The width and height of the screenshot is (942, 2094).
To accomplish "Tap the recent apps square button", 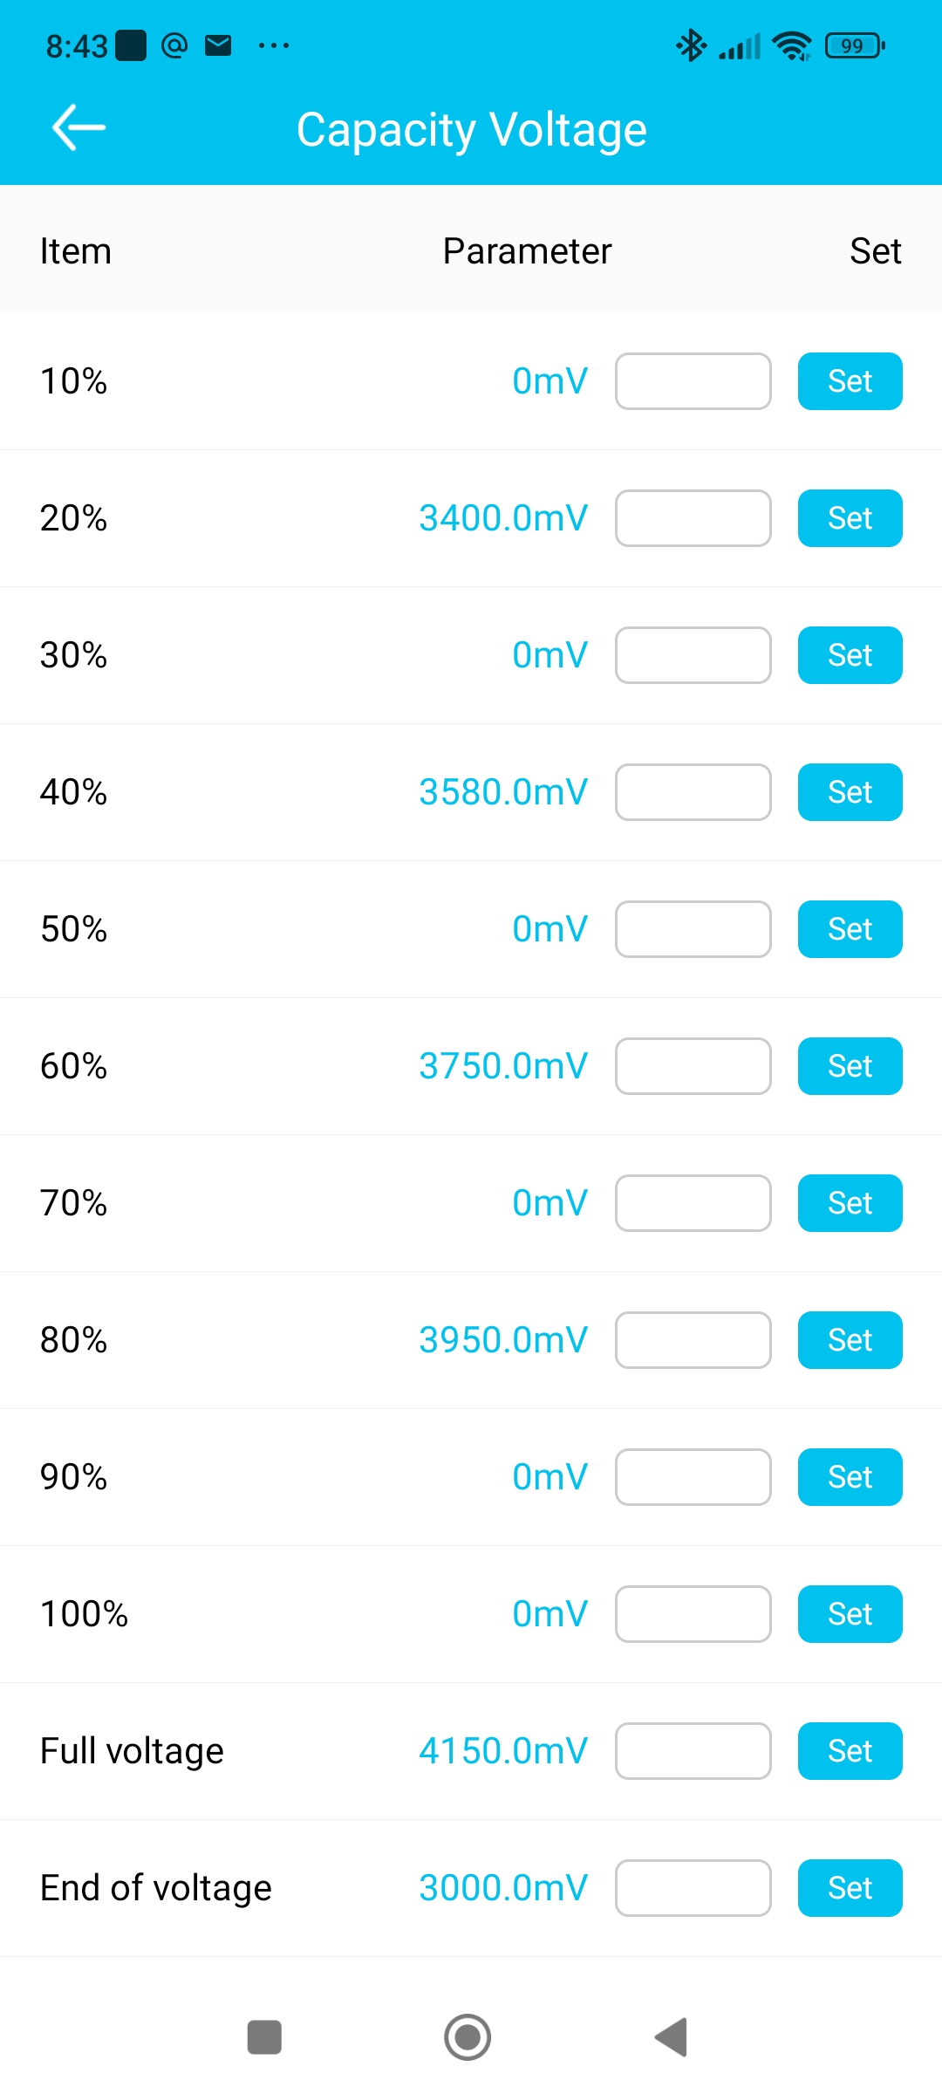I will pyautogui.click(x=264, y=2037).
